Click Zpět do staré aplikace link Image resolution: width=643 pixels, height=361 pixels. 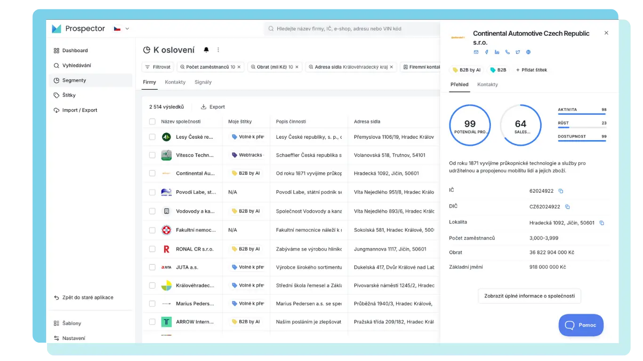[x=84, y=298]
